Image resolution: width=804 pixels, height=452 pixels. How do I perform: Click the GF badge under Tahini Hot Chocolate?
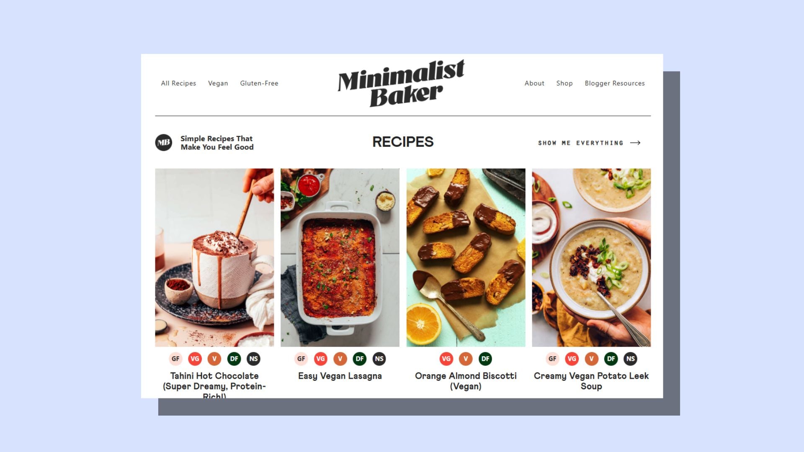[175, 359]
